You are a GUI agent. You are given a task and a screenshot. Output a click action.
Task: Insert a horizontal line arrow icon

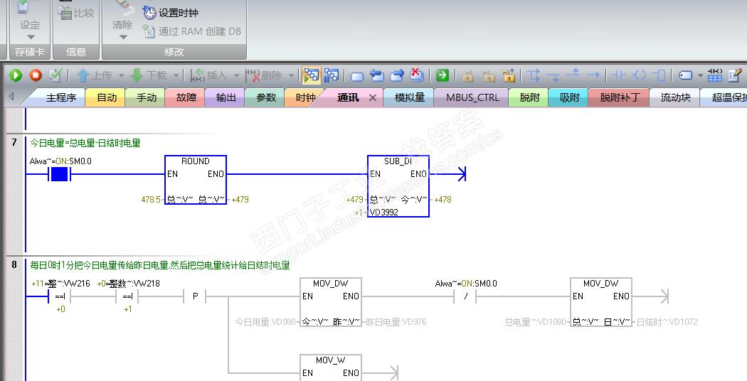(593, 75)
